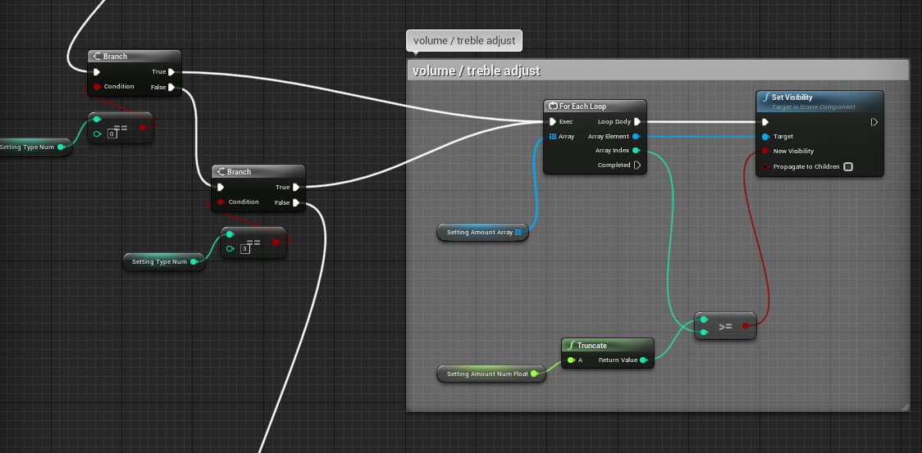Select the Target pin on Set Visibility
The width and height of the screenshot is (922, 453).
[x=765, y=136]
